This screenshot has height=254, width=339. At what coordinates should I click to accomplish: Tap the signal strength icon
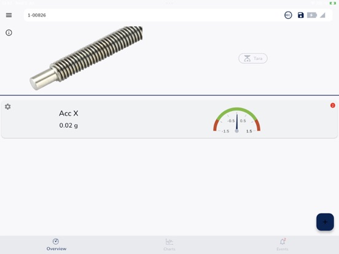[x=322, y=15]
